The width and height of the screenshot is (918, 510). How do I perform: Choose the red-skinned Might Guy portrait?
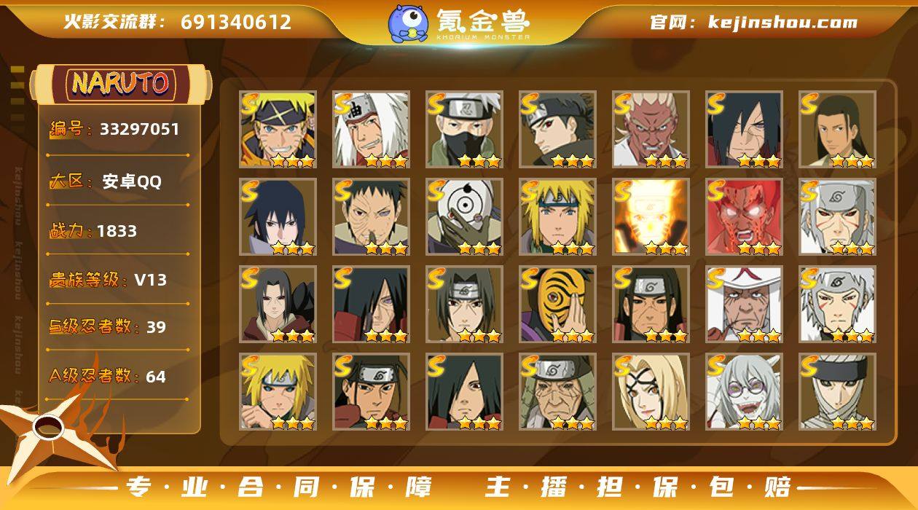744,216
